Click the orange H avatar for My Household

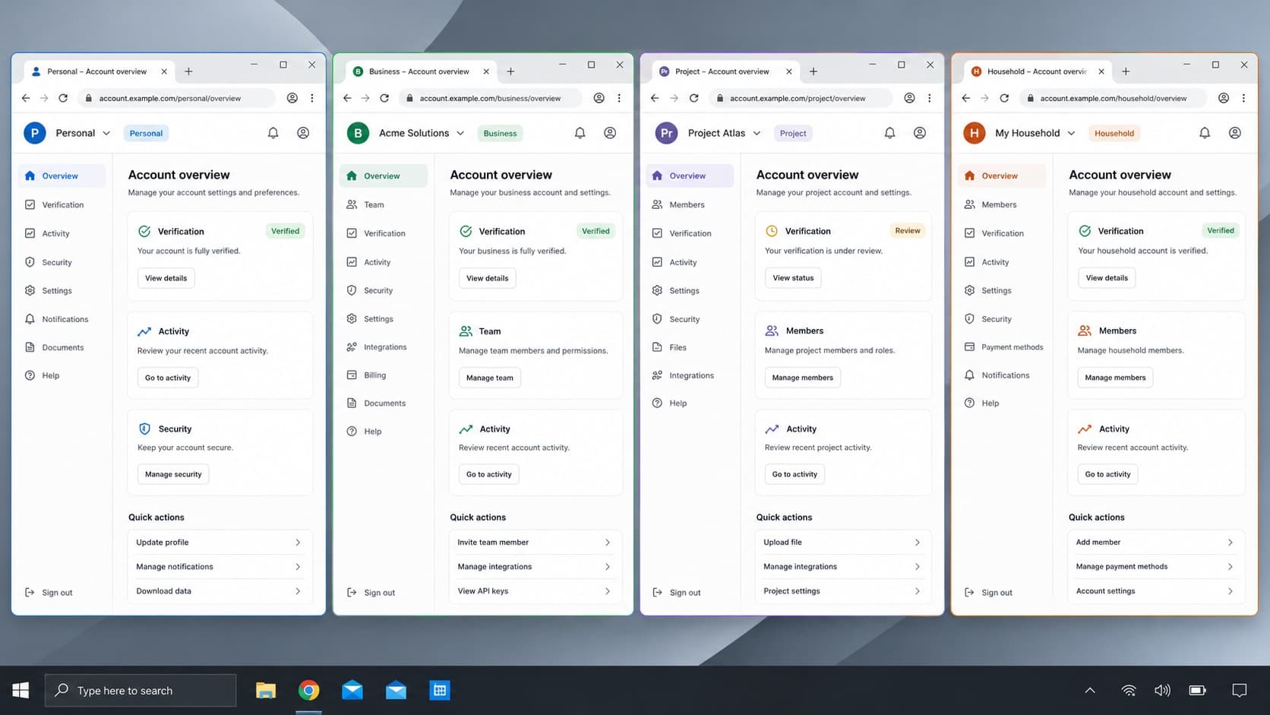[x=974, y=133]
